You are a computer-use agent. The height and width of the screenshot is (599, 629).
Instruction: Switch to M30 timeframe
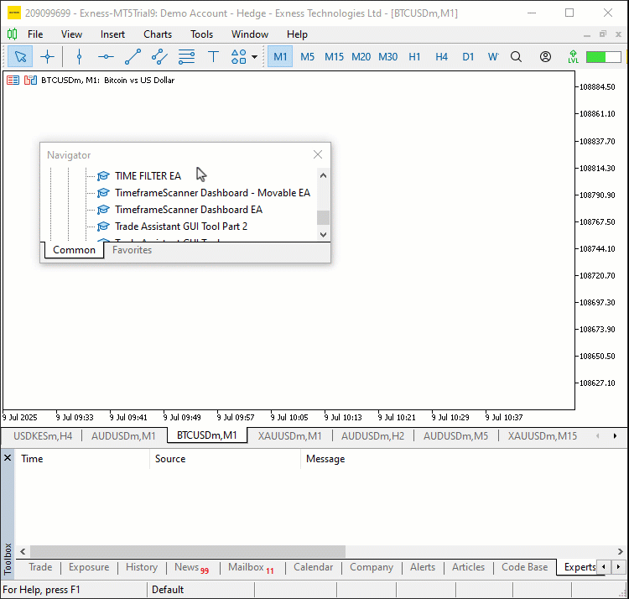point(388,56)
